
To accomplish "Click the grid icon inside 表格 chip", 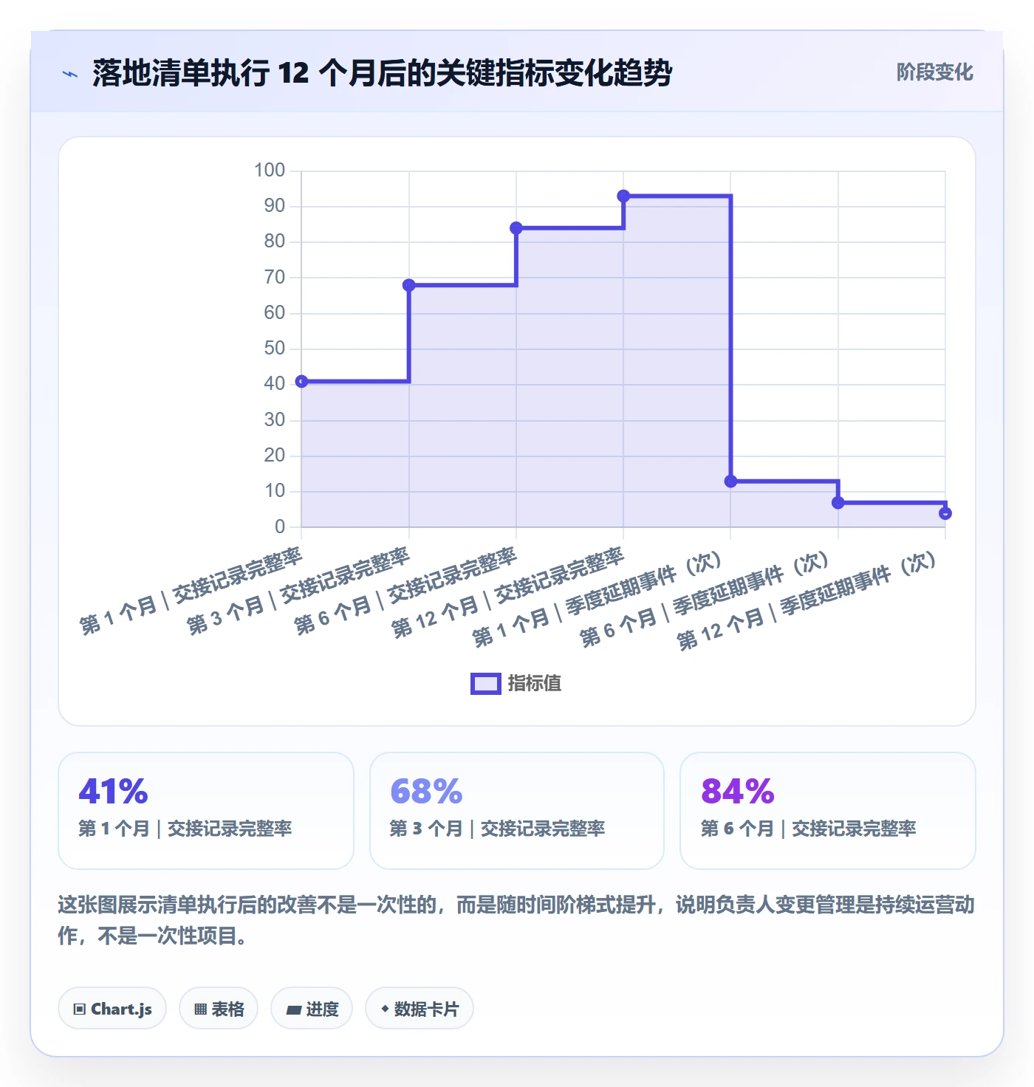I will click(200, 1009).
